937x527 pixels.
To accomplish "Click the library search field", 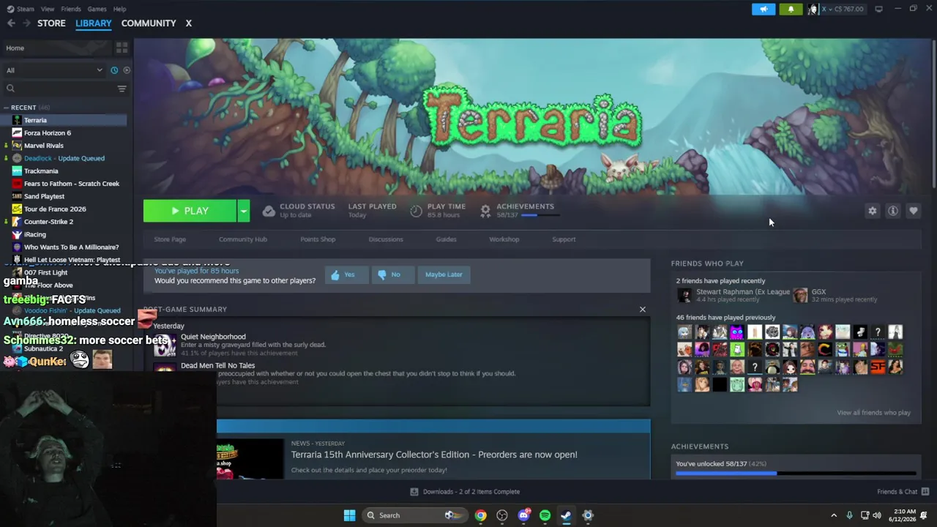I will point(59,89).
